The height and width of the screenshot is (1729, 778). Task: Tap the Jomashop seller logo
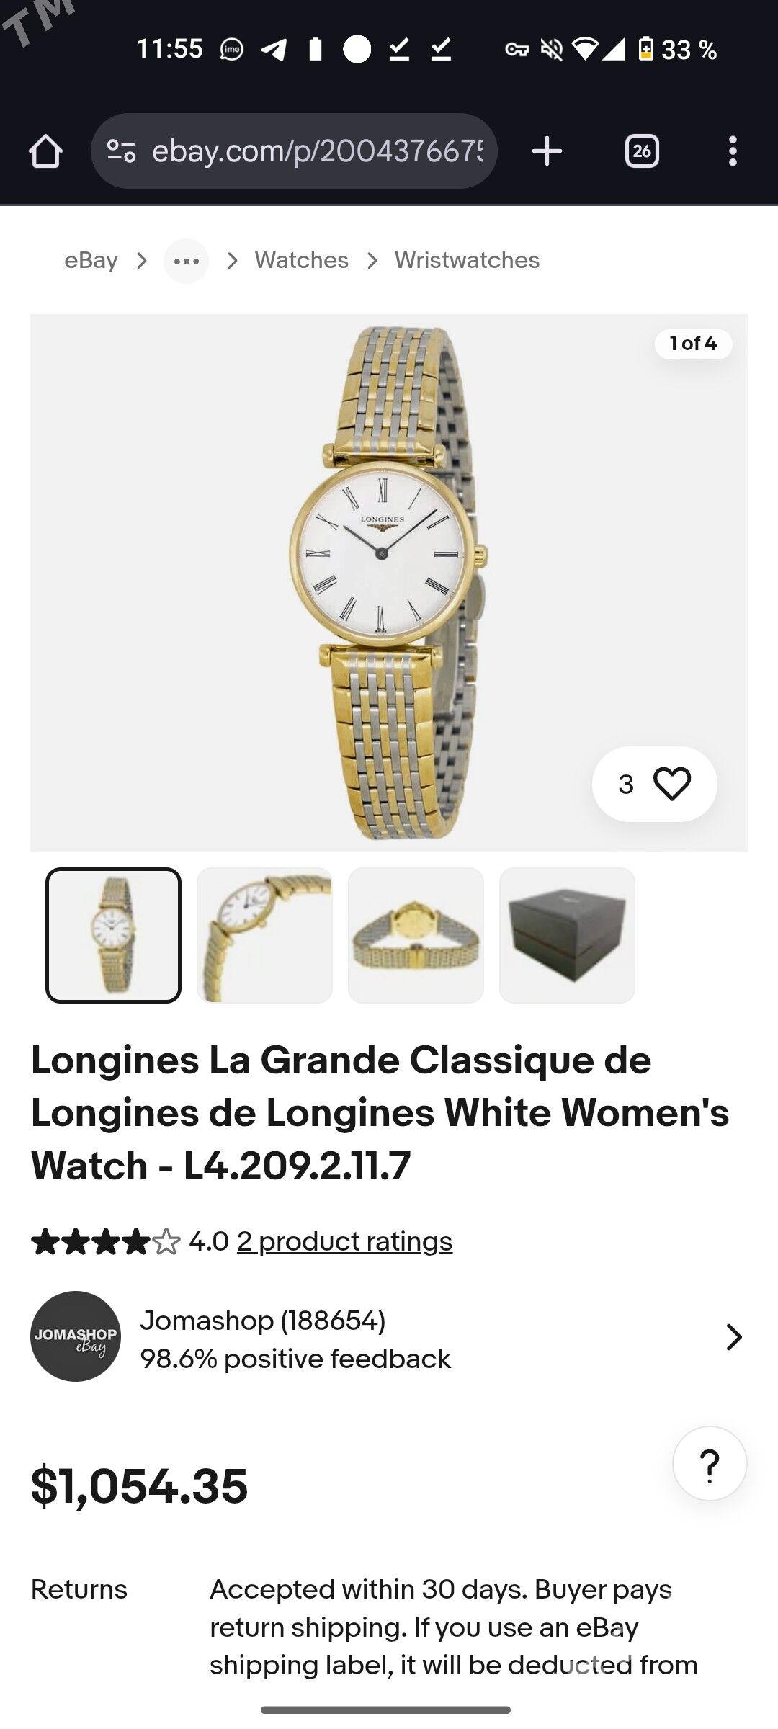[x=76, y=1336]
